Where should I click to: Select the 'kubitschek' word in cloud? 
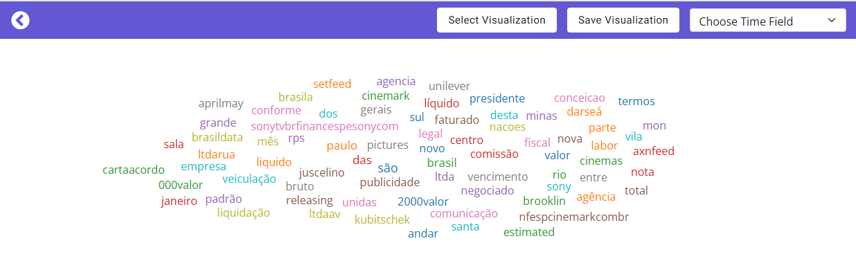pos(382,219)
